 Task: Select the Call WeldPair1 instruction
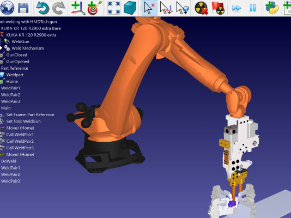click(x=20, y=135)
